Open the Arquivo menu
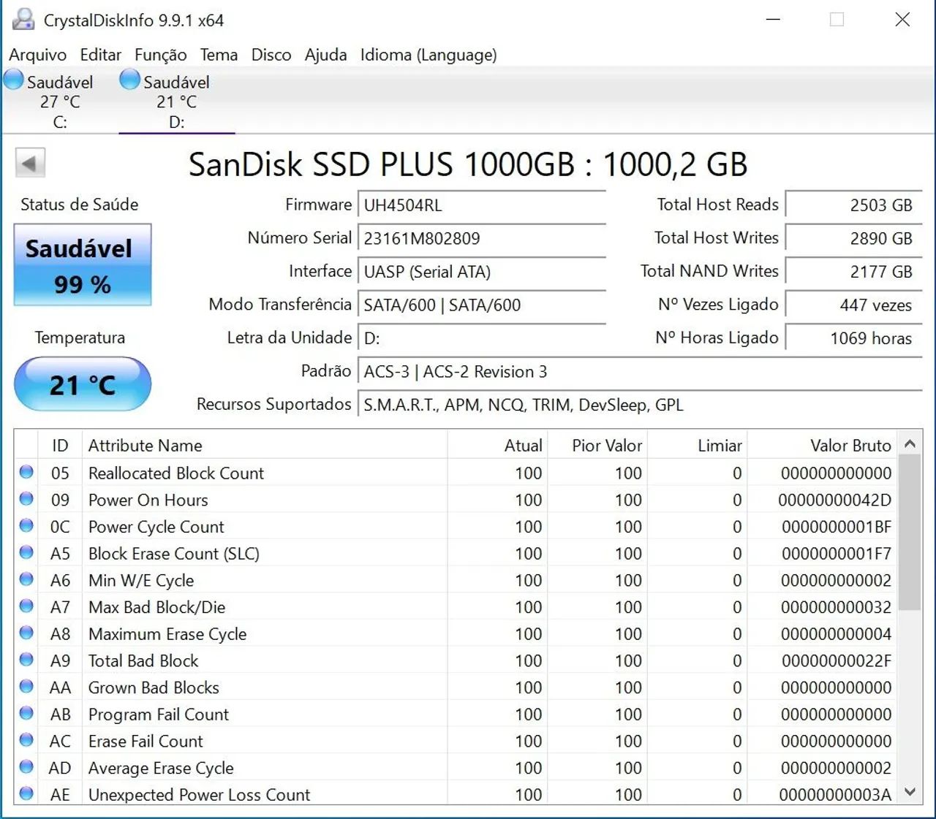 click(x=37, y=55)
